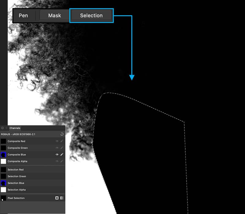Click the Composite Green channel thumbnail
The width and height of the screenshot is (245, 214).
coord(3,148)
